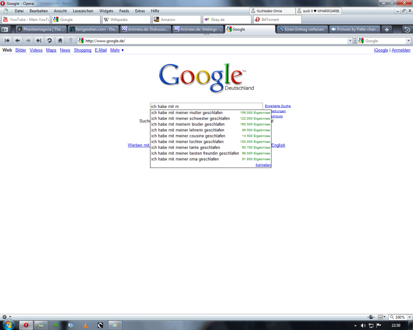Click the Reload page icon
Screen dimensions: 413x330
[x=49, y=40]
